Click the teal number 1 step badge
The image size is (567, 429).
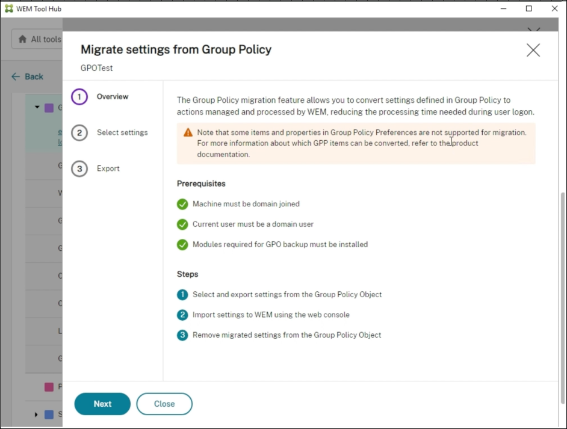[x=182, y=295]
